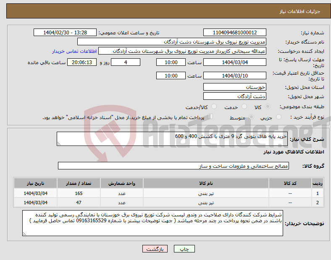Click the نام کالا column header
Image resolution: width=331 pixels, height=260 pixels.
[206, 183]
